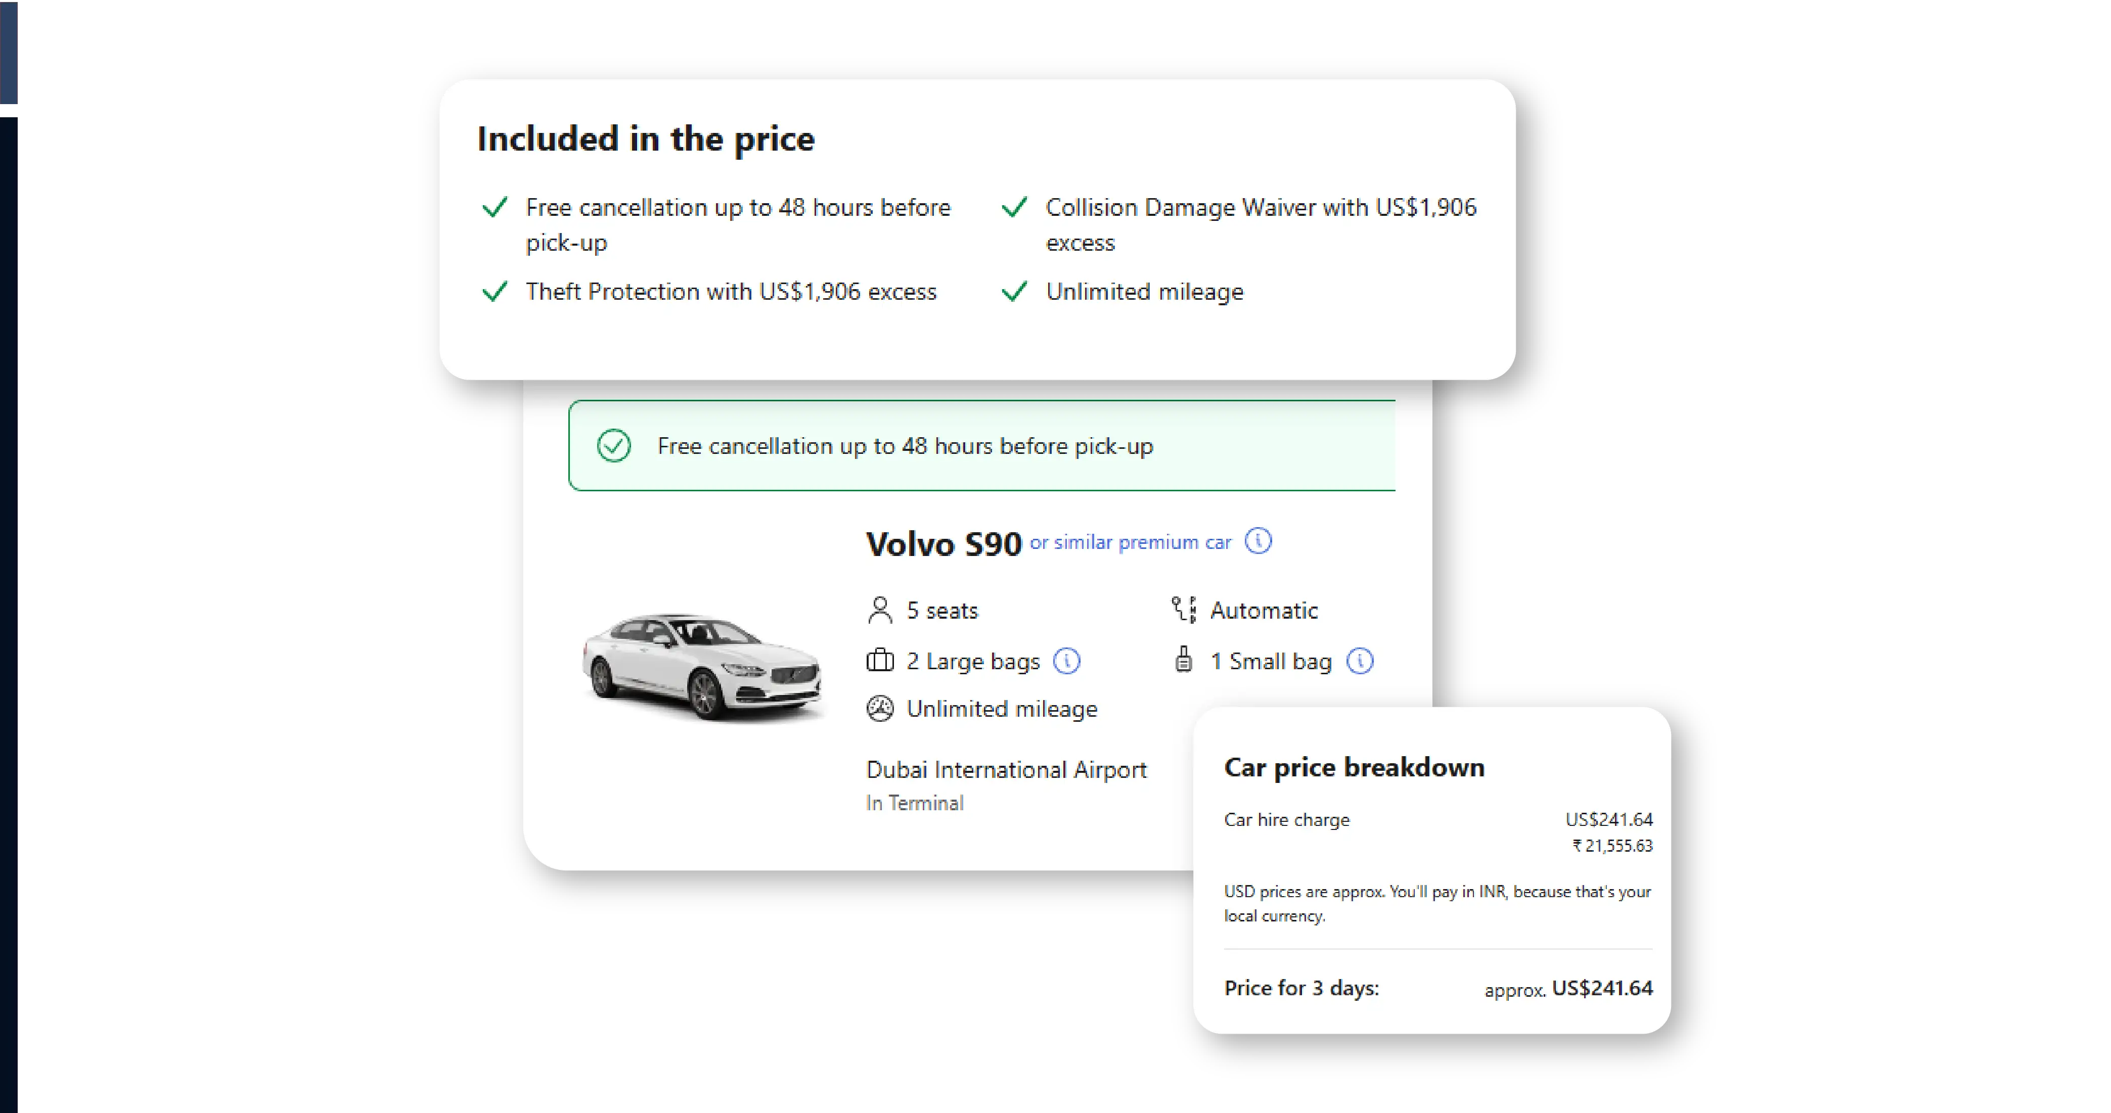This screenshot has height=1113, width=2111.
Task: Click the large bags suitcase icon
Action: click(x=879, y=660)
